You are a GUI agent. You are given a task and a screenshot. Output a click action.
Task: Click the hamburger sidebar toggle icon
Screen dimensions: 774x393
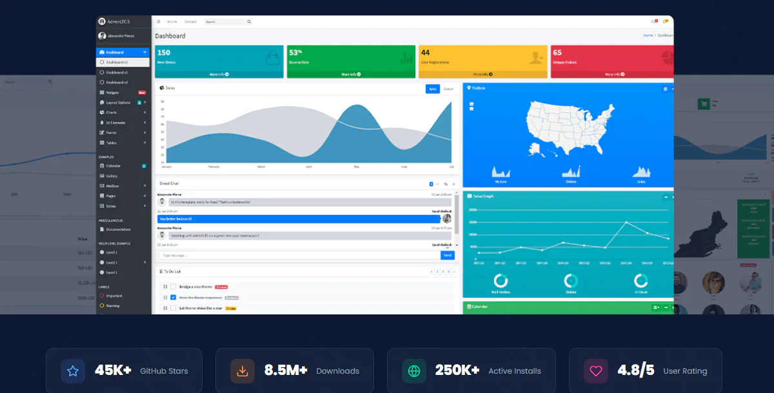tap(158, 21)
